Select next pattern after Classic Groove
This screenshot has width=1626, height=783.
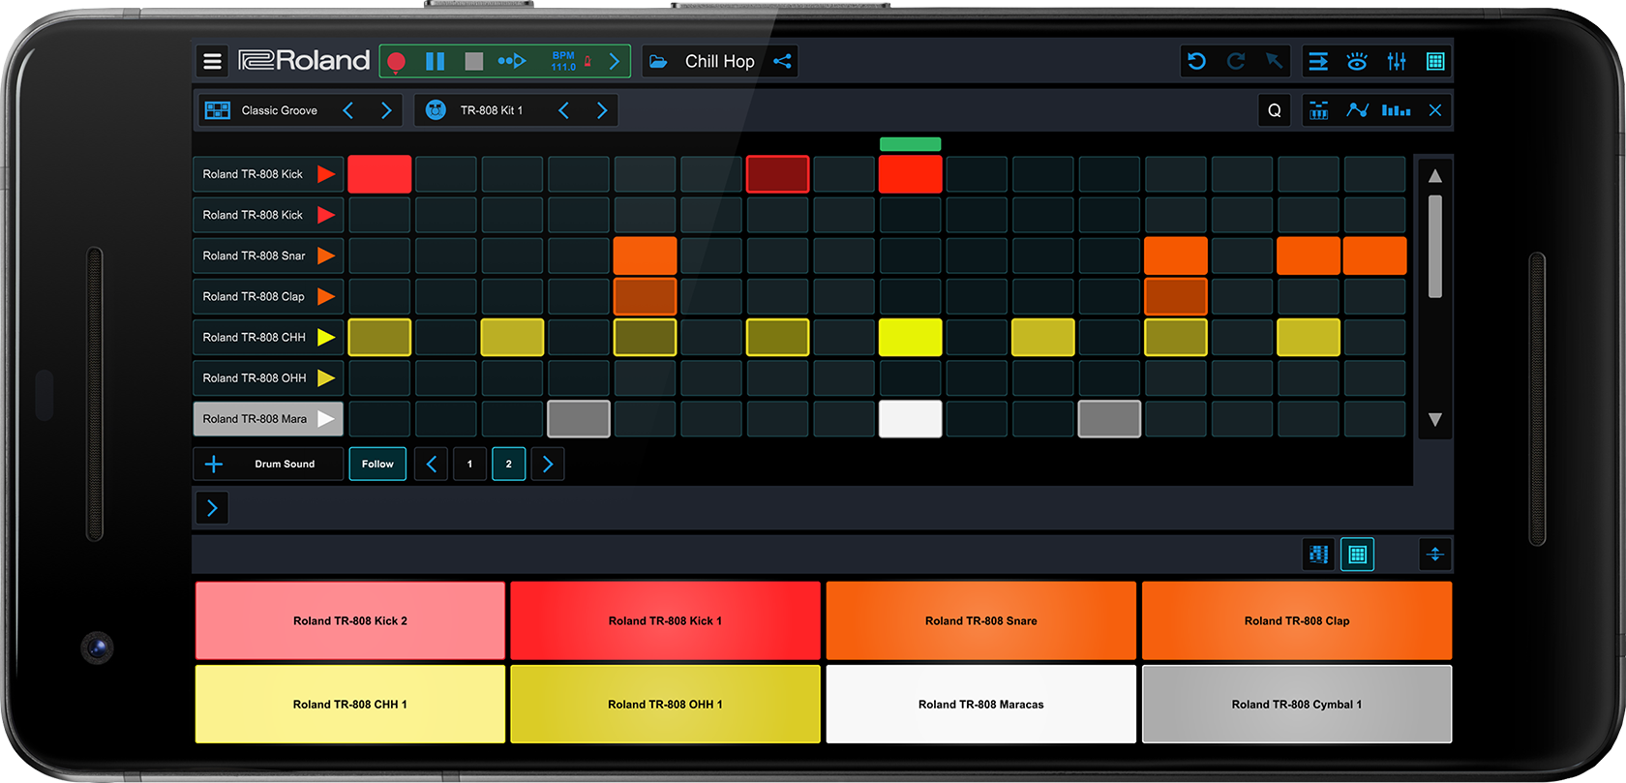pos(386,110)
